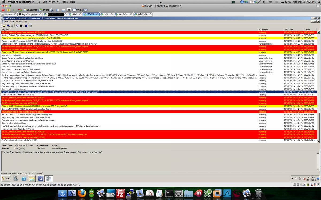Switch VM to Unity mode
This screenshot has height=200, width=321.
click(x=77, y=10)
